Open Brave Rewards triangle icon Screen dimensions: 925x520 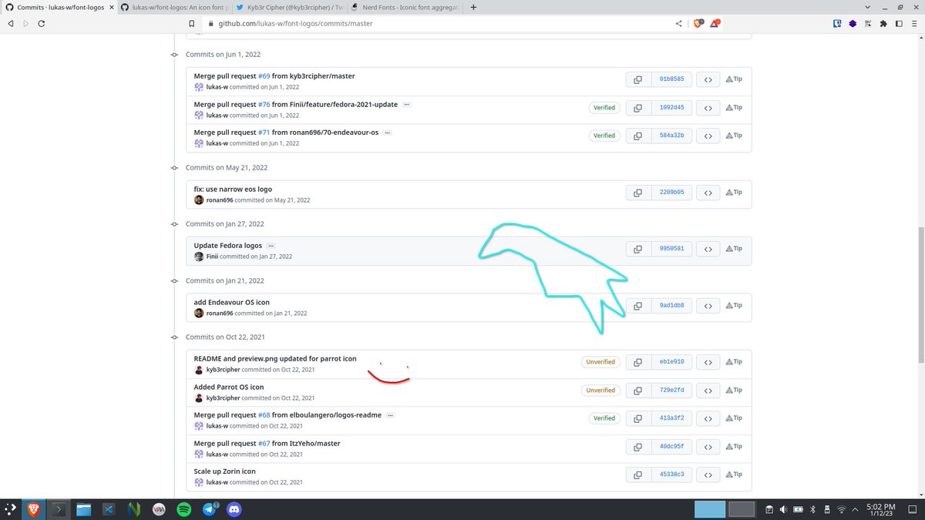click(715, 24)
